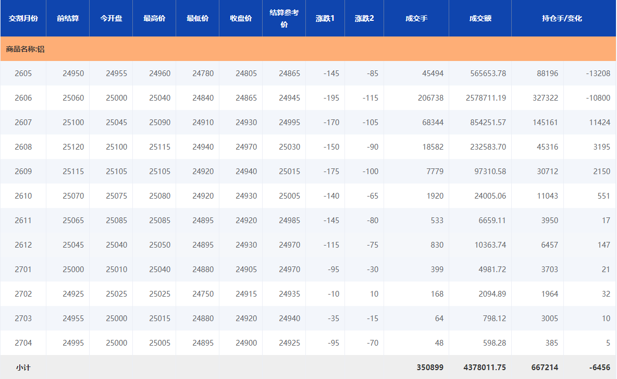Click the 前结算 column header
The width and height of the screenshot is (617, 379).
click(x=68, y=18)
